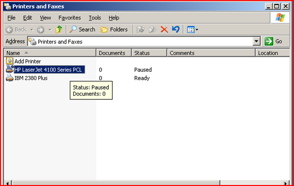Image resolution: width=294 pixels, height=186 pixels.
Task: Open the Favorites menu
Action: [70, 18]
